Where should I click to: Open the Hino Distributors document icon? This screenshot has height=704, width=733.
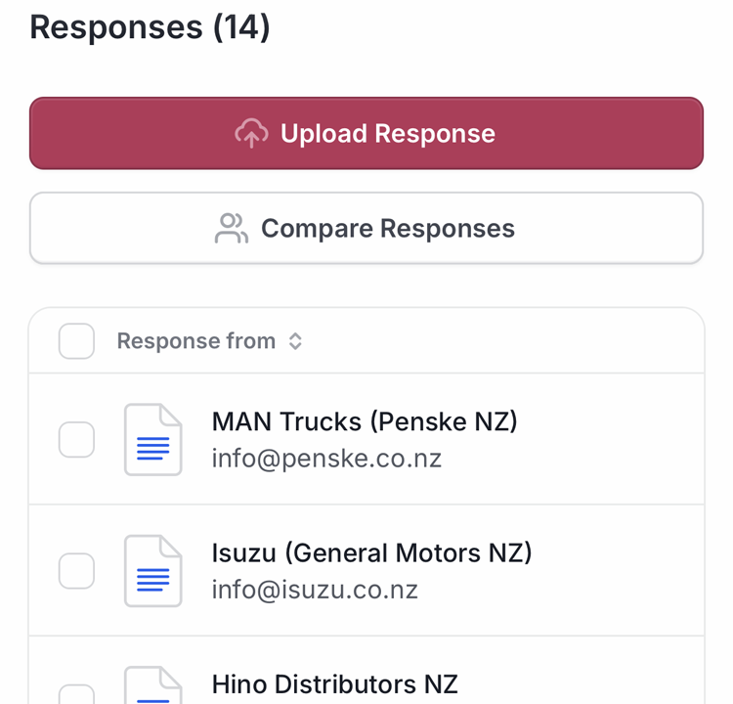click(152, 687)
